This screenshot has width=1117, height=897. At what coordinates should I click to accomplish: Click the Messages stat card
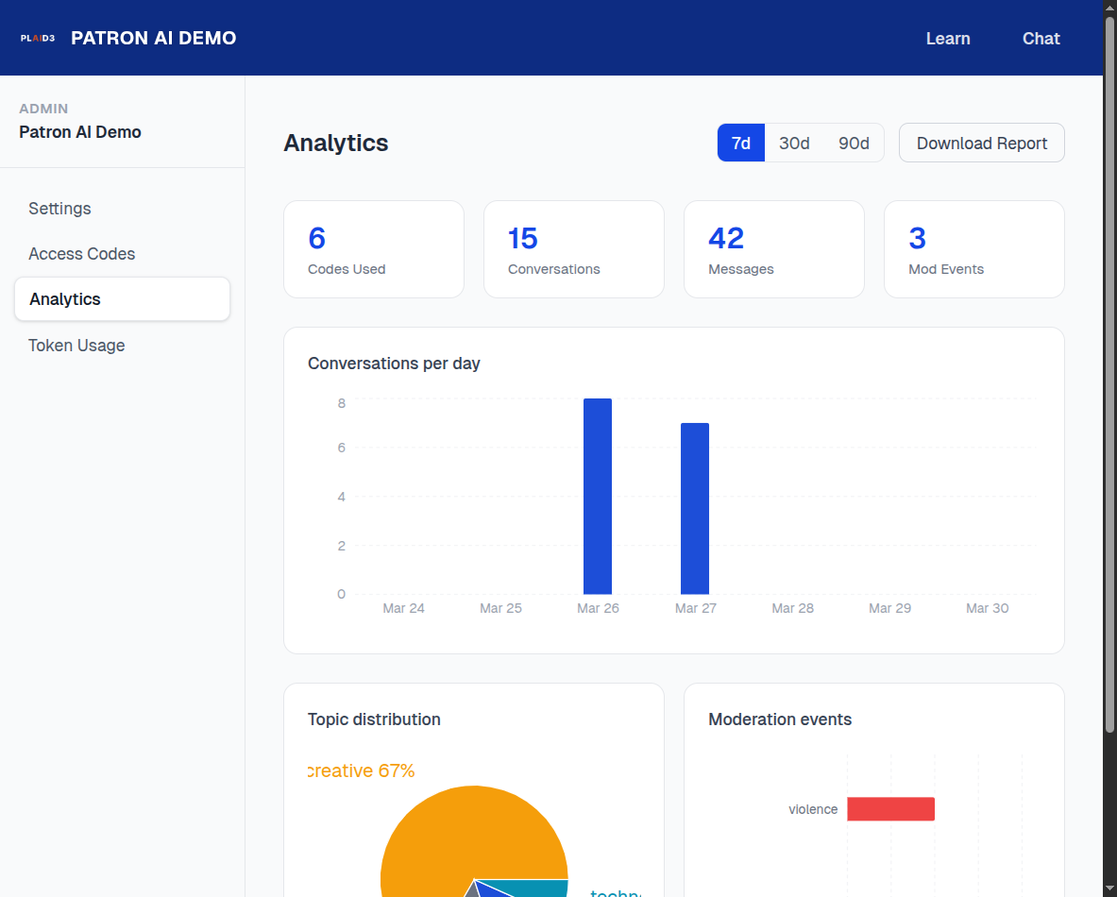(x=773, y=248)
